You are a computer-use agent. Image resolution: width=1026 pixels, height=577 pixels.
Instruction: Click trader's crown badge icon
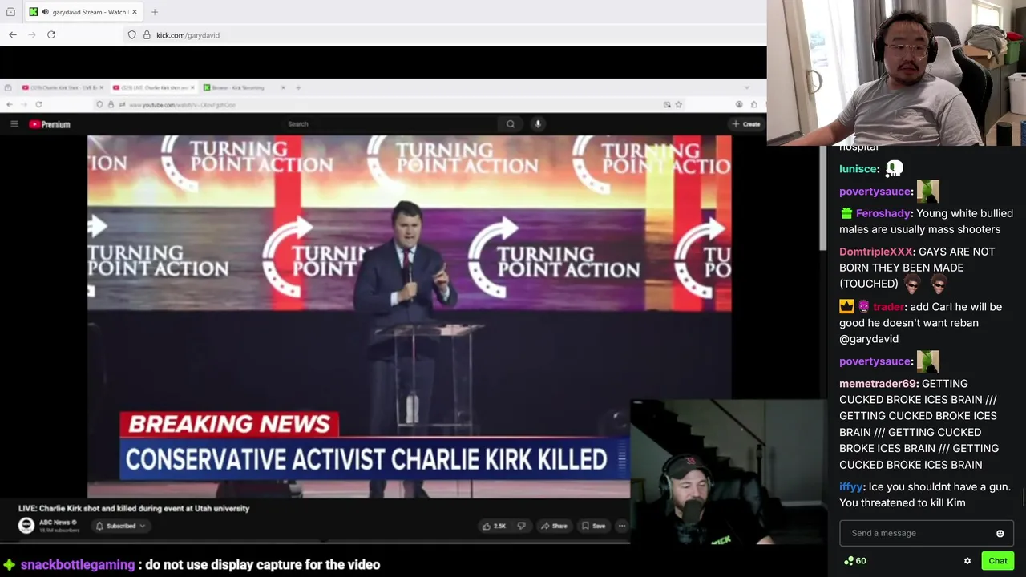(846, 306)
